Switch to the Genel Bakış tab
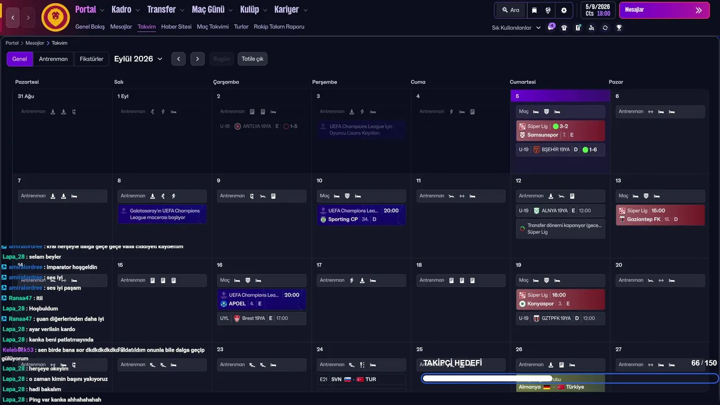 coord(90,26)
